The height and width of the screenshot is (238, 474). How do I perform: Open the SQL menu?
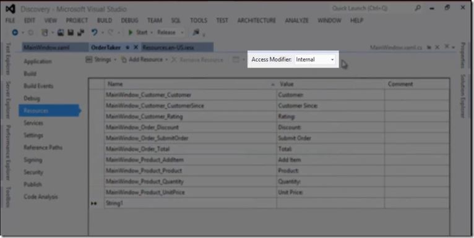pos(176,20)
